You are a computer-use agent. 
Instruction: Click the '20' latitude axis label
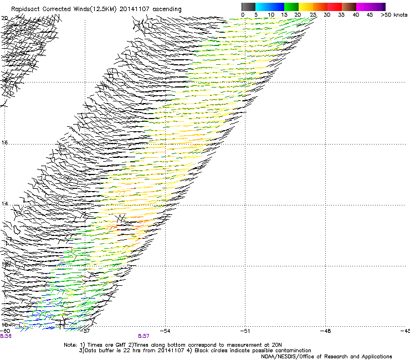pos(4,18)
